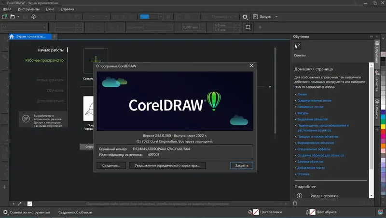Viewport: 386px width, 218px height.
Task: Expand the welcome screen filter arrow
Action: (270, 87)
